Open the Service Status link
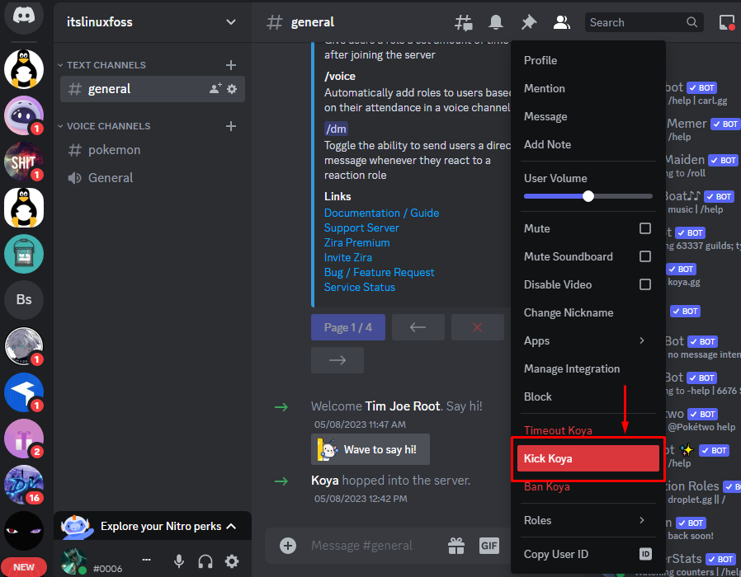 tap(360, 287)
